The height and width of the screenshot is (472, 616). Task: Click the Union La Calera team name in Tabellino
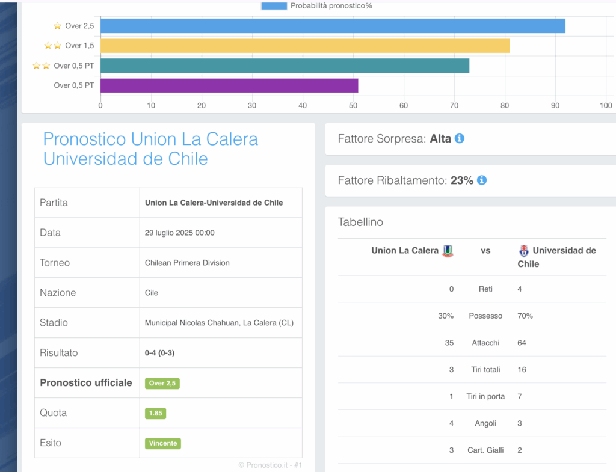405,251
